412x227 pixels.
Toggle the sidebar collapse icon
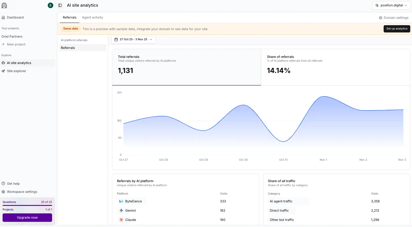coord(60,5)
